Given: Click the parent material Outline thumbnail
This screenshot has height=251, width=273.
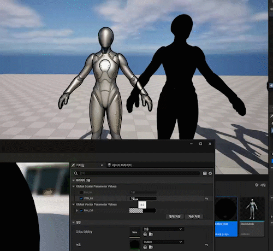Looking at the screenshot, I should coord(135,245).
